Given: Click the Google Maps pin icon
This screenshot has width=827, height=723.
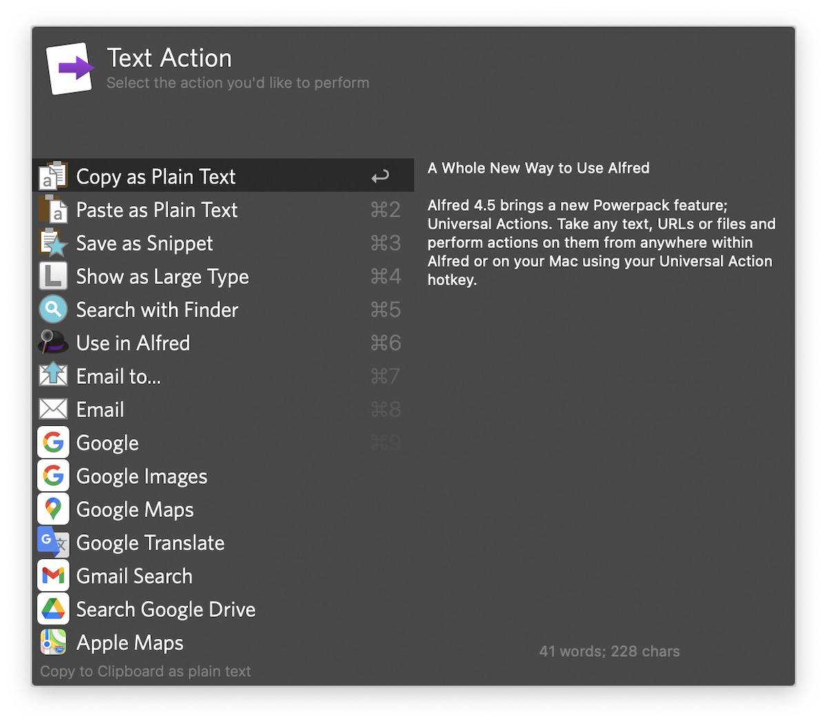Looking at the screenshot, I should click(53, 509).
